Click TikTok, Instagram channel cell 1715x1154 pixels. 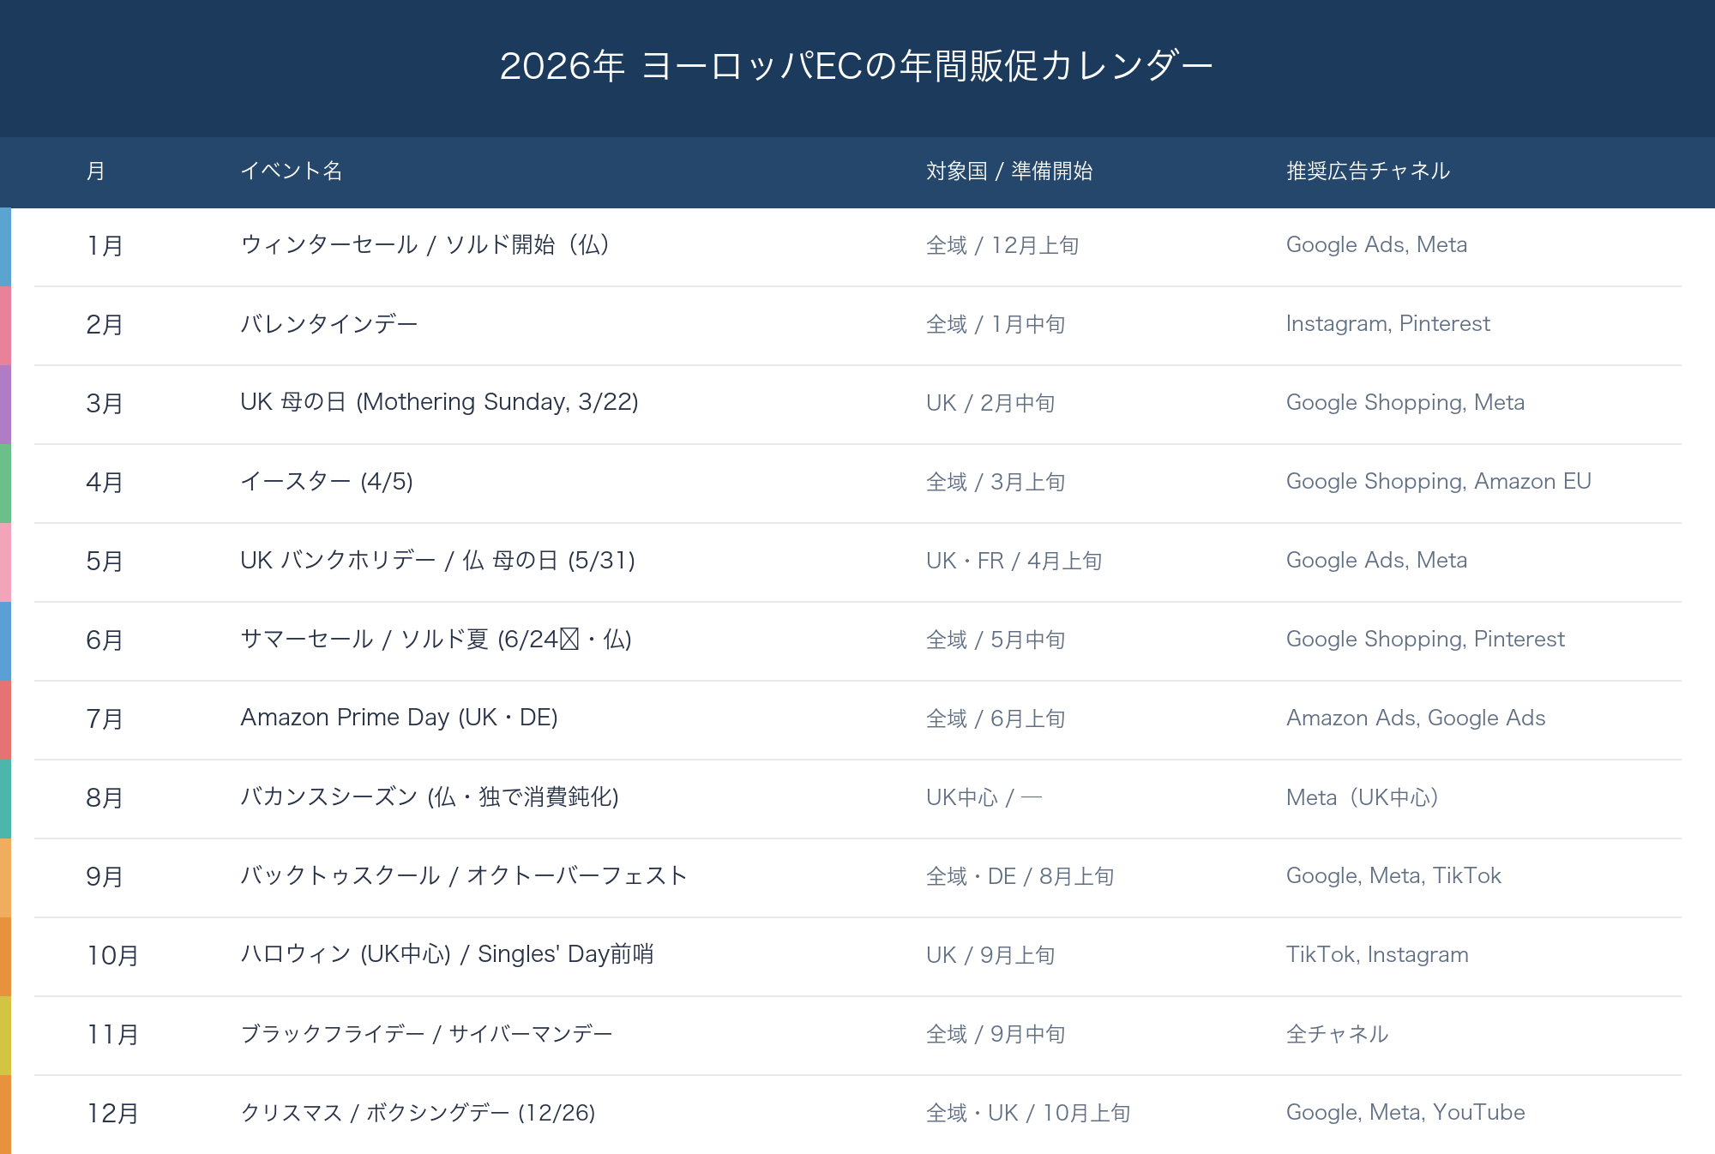click(x=1377, y=955)
